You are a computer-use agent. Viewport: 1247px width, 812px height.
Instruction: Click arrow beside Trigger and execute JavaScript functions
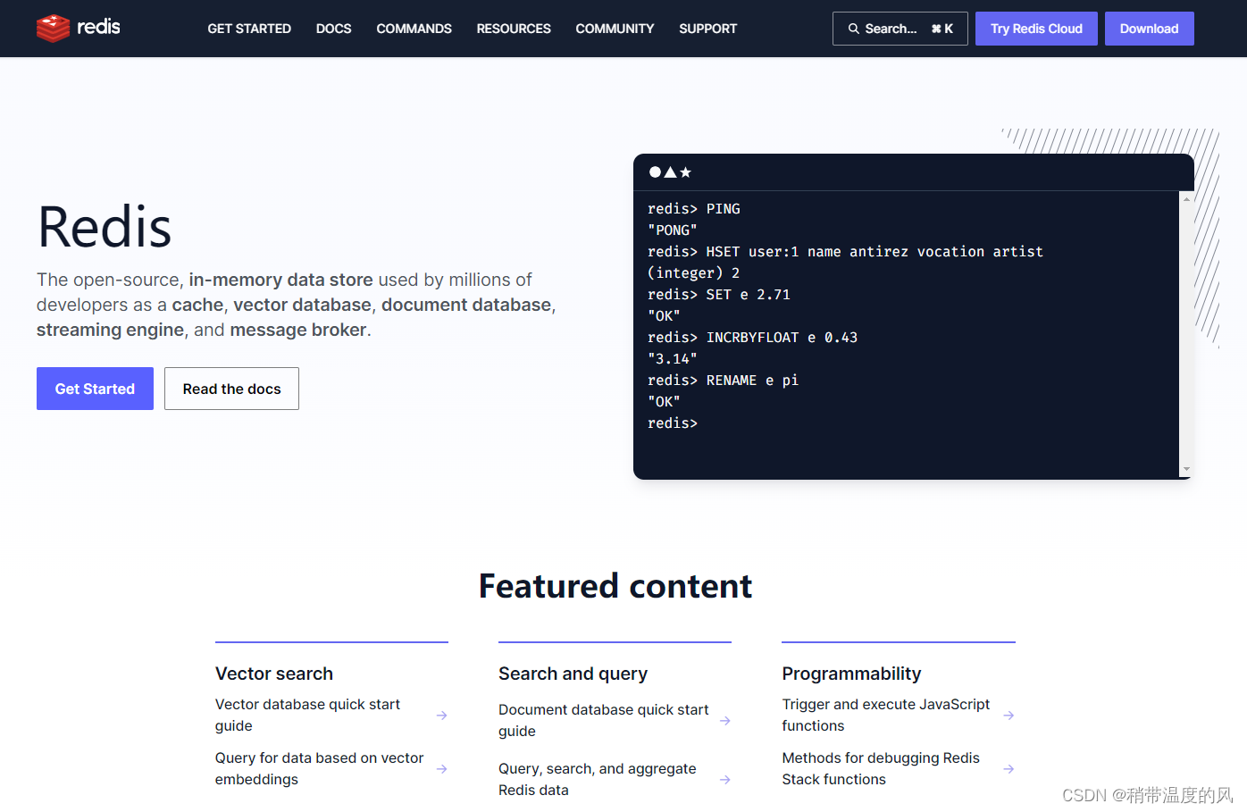(1008, 716)
